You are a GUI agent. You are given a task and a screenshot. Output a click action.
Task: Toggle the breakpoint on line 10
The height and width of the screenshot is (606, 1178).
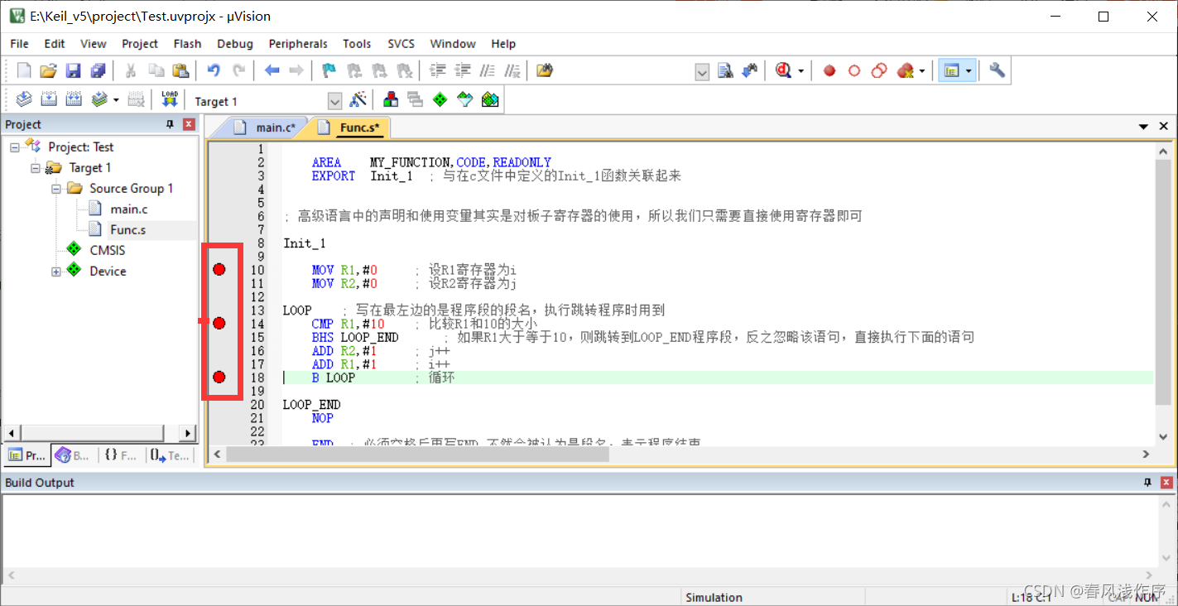pyautogui.click(x=219, y=269)
